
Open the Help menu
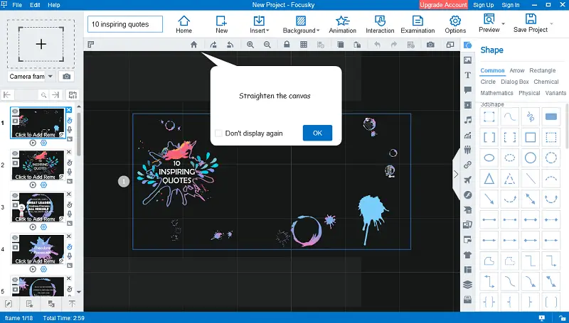[54, 5]
